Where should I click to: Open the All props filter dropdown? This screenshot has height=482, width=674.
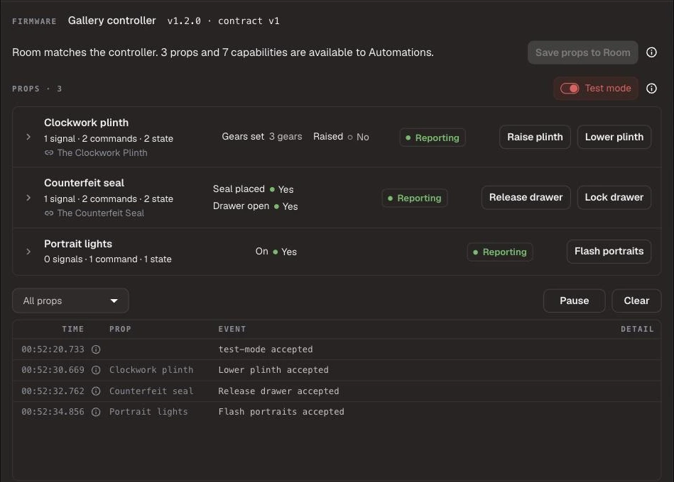(x=70, y=301)
